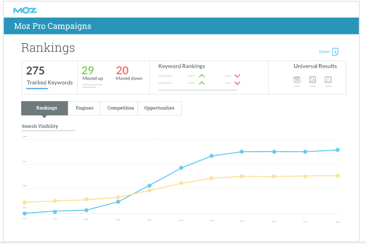Click the upper green up-arrow in Keyword Rankings
The height and width of the screenshot is (244, 366).
pos(202,76)
